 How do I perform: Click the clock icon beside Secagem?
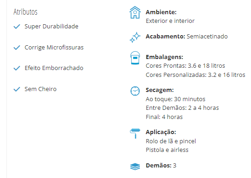(135, 91)
